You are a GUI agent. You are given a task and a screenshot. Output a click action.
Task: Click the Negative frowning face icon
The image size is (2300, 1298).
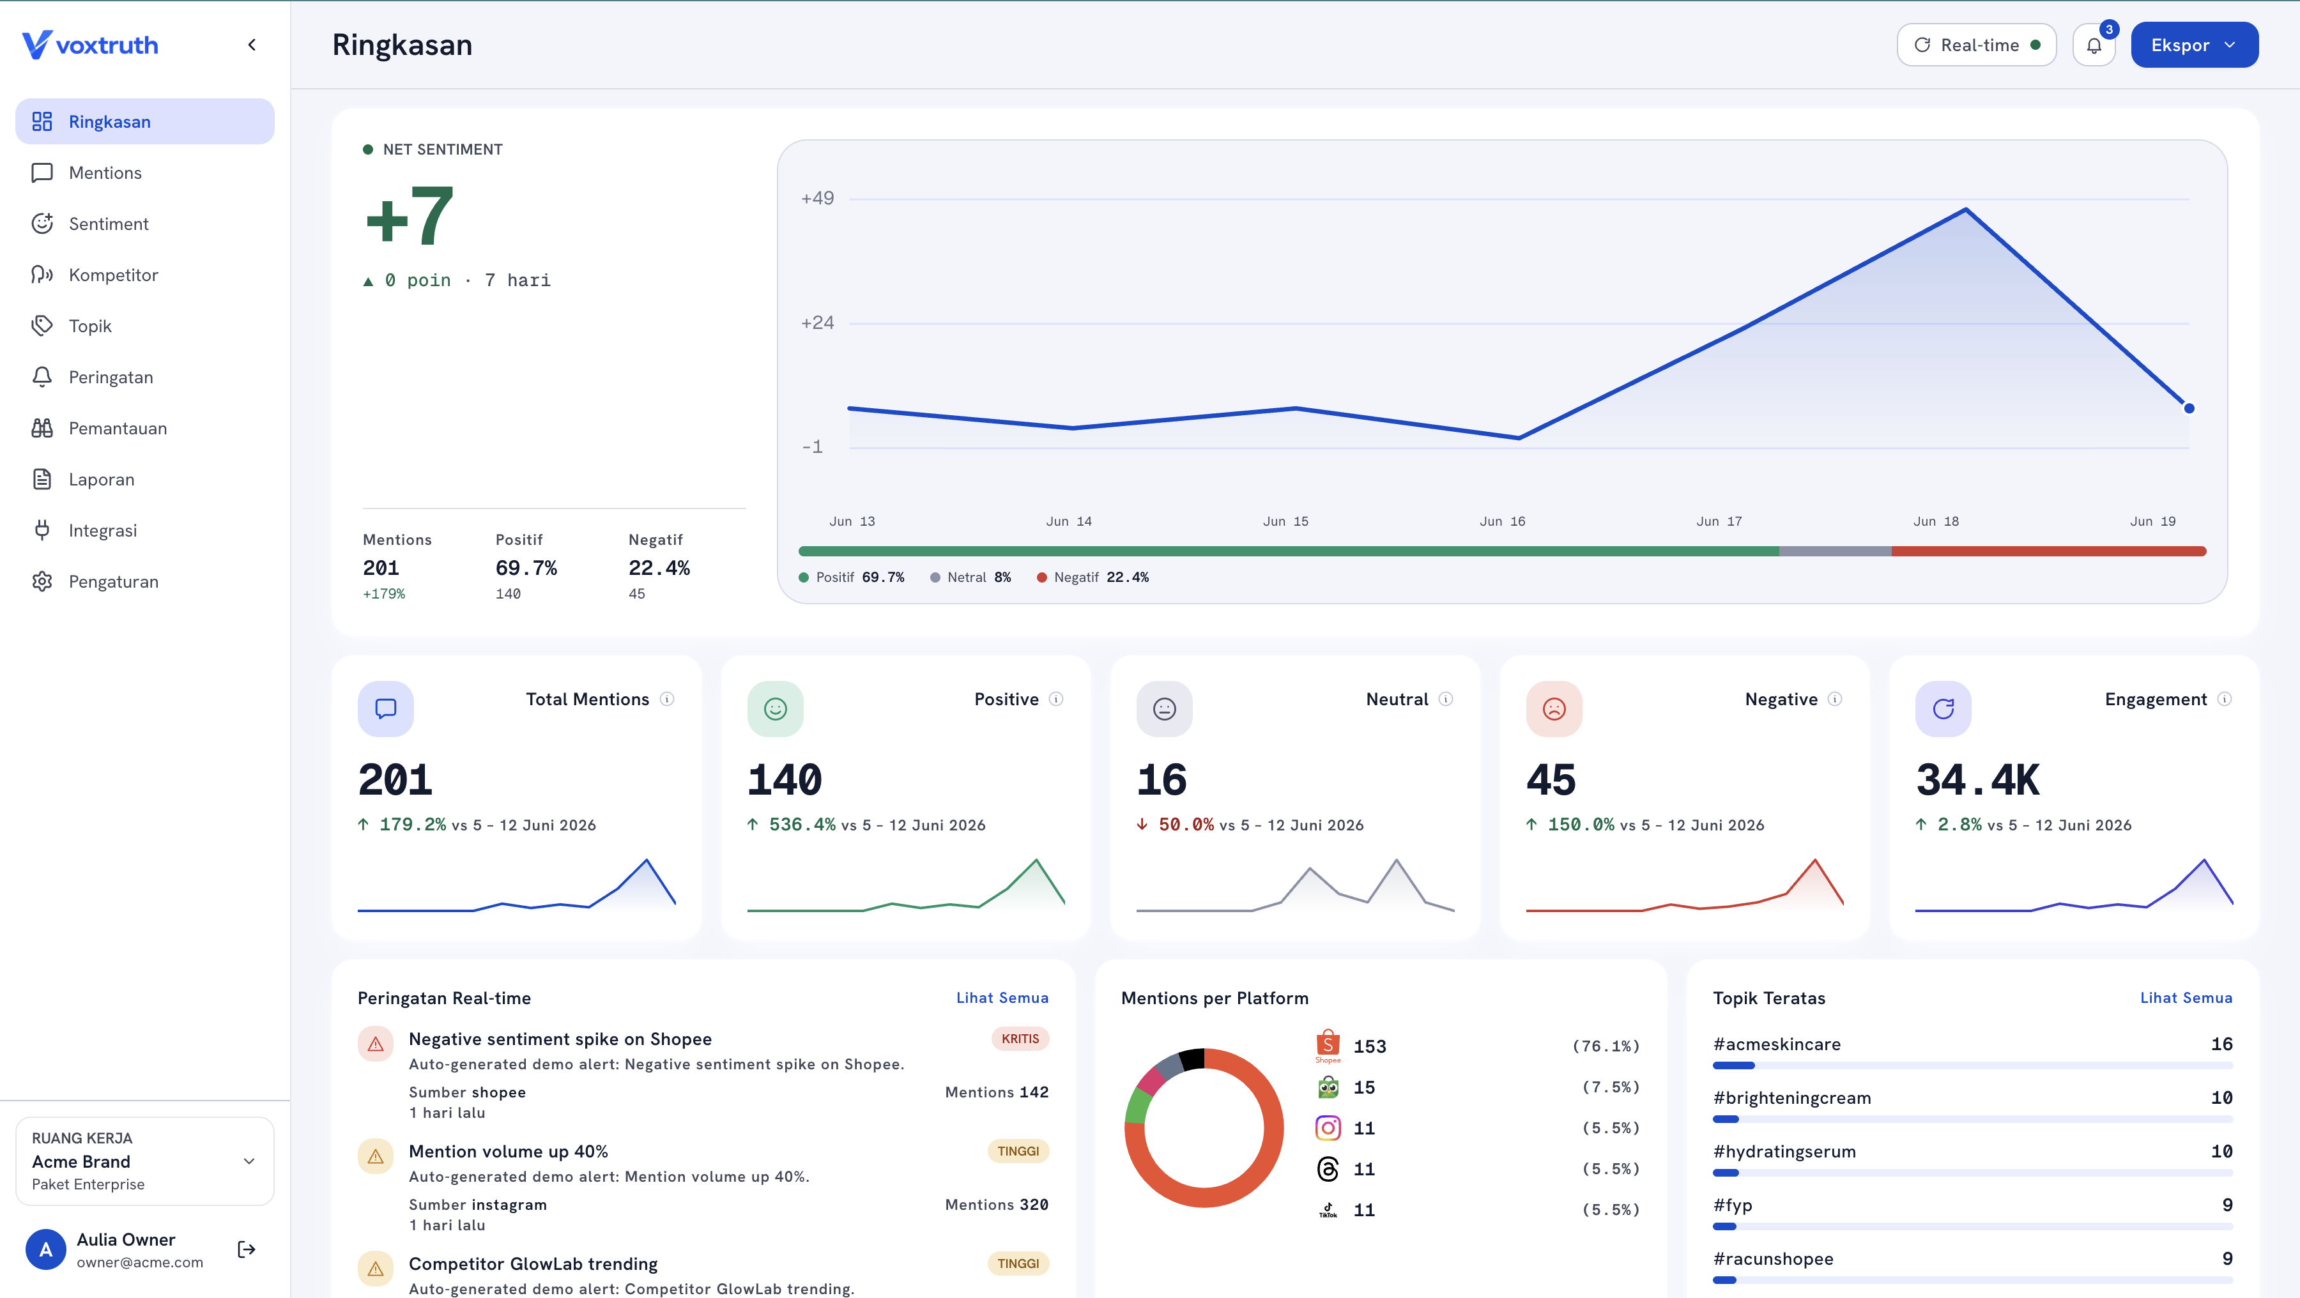click(x=1554, y=709)
